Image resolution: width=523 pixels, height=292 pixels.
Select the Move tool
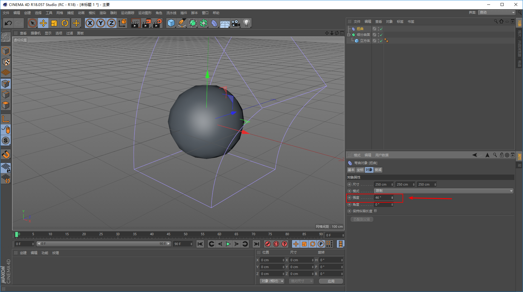coord(43,23)
